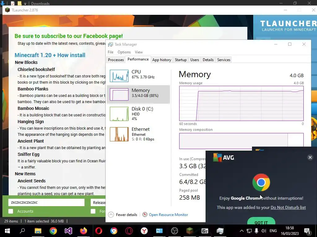Click the Google Chrome logo in AVG popup
Image resolution: width=317 pixels, height=237 pixels.
(261, 182)
